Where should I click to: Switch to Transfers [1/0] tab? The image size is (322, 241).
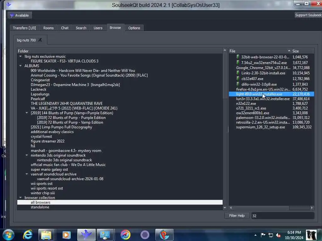(24, 28)
